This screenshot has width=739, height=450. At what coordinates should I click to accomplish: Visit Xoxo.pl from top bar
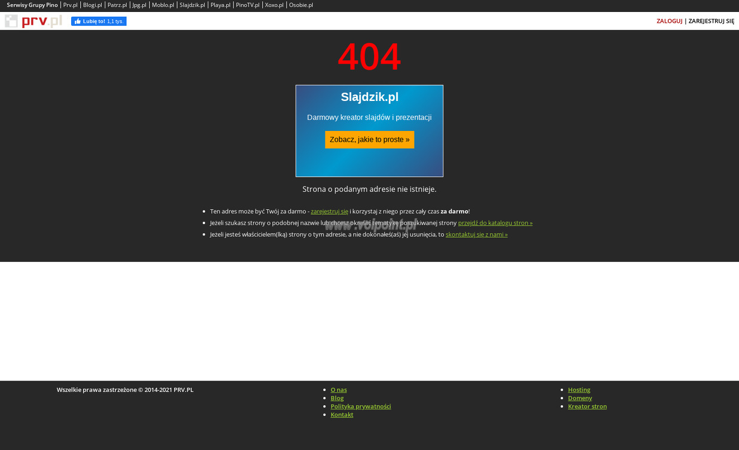274,5
